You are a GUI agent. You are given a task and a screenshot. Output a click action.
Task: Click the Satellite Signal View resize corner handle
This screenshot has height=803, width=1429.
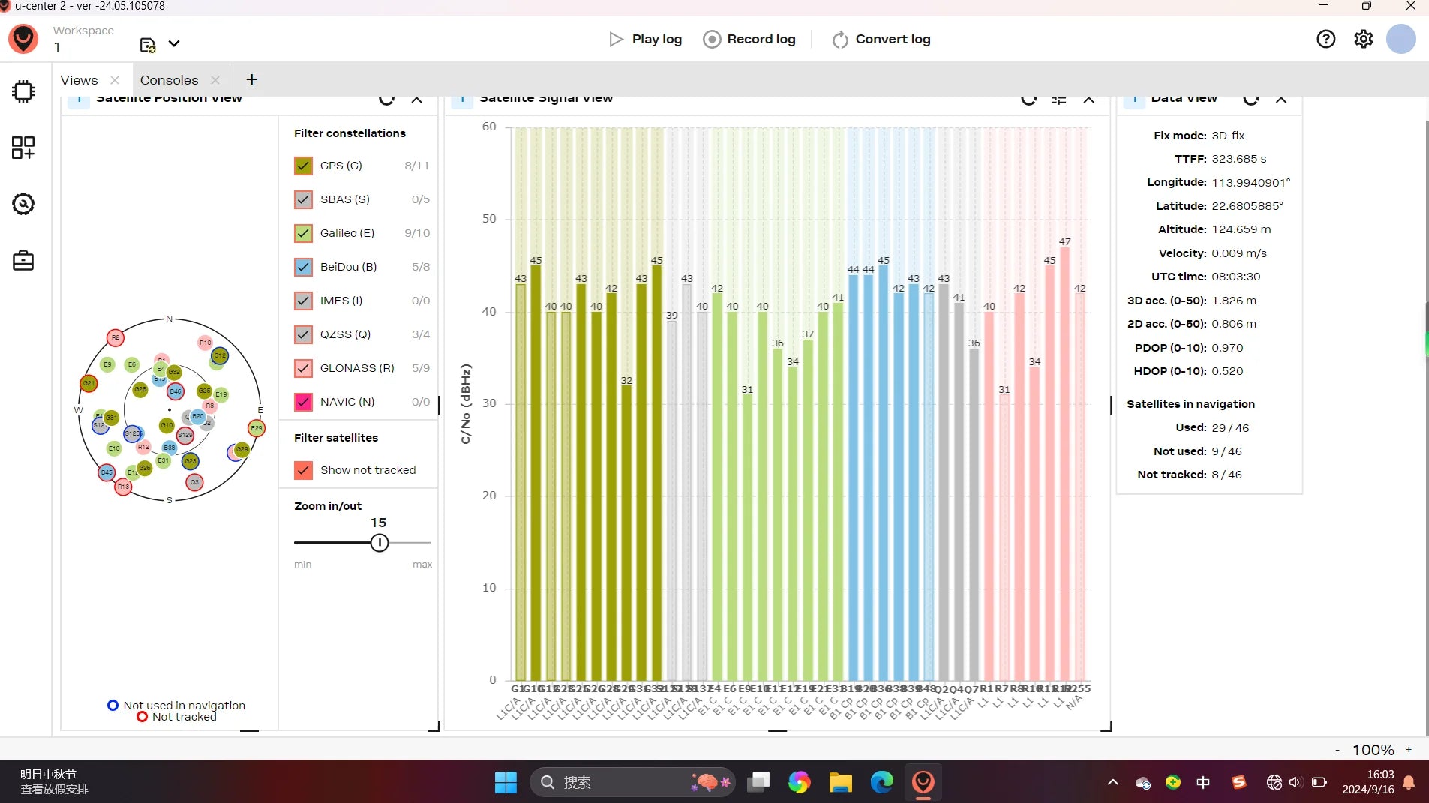1106,726
